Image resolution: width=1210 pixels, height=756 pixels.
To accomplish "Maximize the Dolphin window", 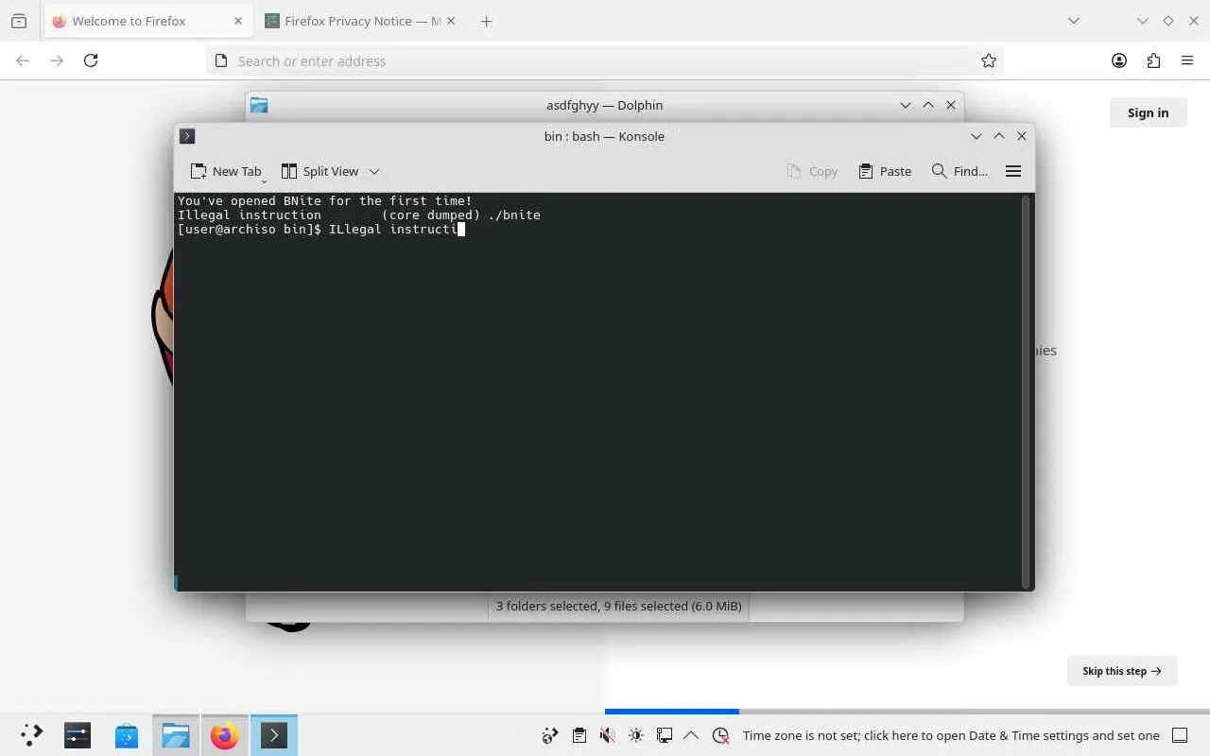I will point(928,105).
